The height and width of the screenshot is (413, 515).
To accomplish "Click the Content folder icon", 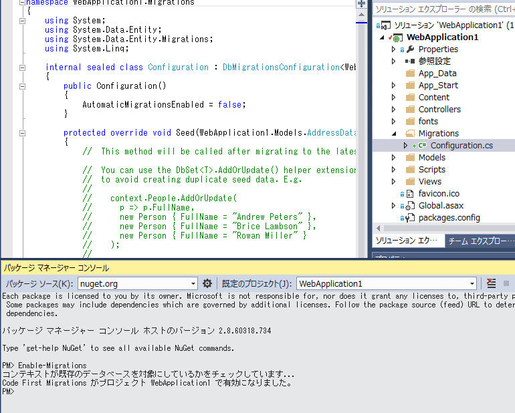I will point(410,97).
